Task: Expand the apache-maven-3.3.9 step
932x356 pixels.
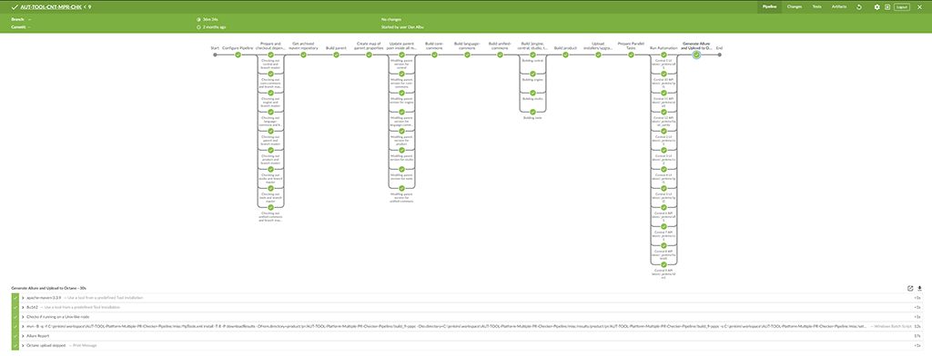Action: tap(466, 297)
